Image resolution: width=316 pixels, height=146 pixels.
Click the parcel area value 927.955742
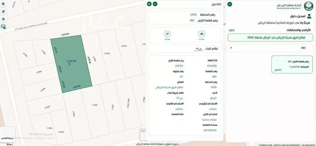point(210,130)
